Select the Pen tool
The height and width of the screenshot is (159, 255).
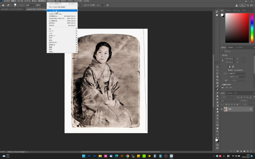click(x=217, y=115)
